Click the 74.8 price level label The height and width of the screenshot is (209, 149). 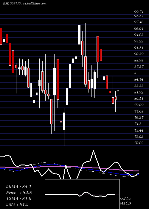pyautogui.click(x=138, y=124)
